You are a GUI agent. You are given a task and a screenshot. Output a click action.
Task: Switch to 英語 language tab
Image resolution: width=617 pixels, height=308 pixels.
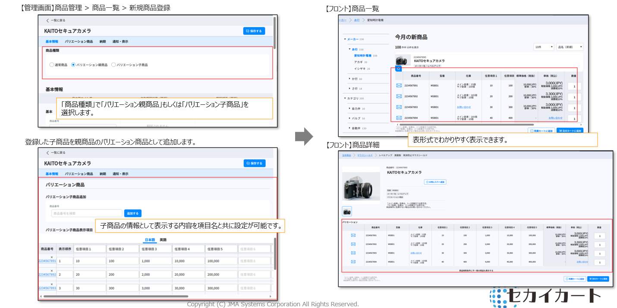click(163, 239)
